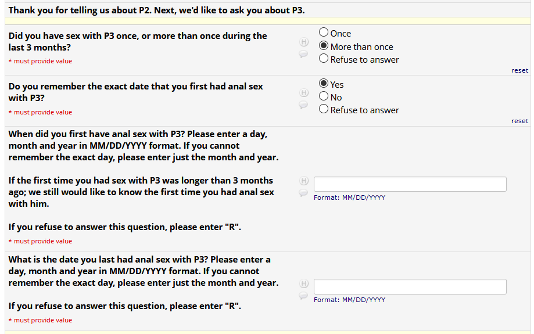The height and width of the screenshot is (334, 534).
Task: Show history icon for first anal sex date
Action: coord(303,181)
